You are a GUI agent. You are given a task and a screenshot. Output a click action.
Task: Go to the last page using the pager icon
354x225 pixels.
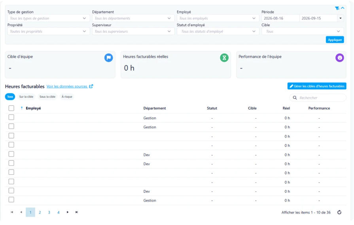tap(77, 212)
